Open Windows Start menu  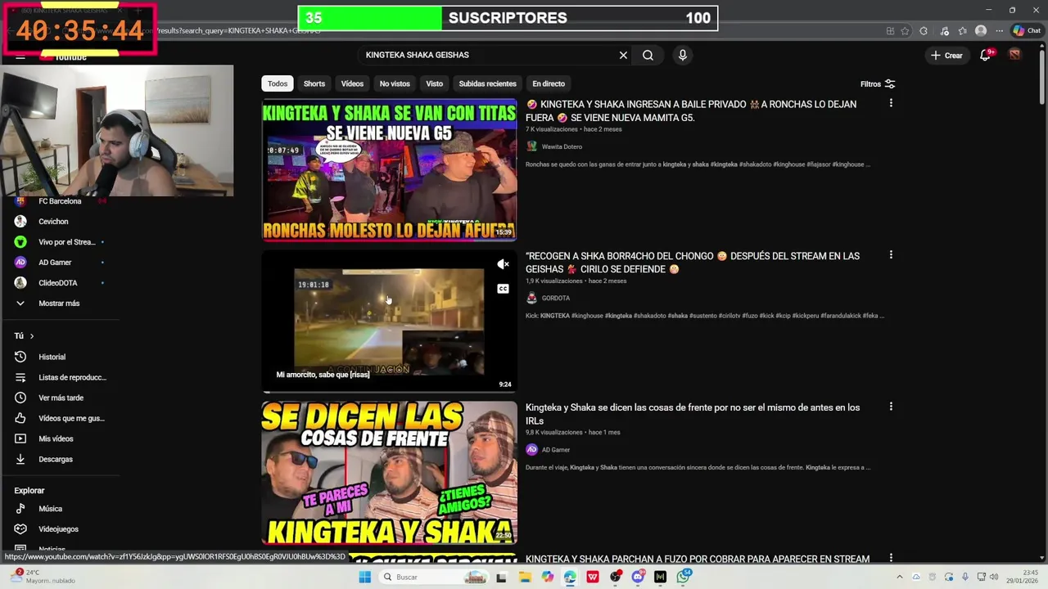tap(365, 578)
